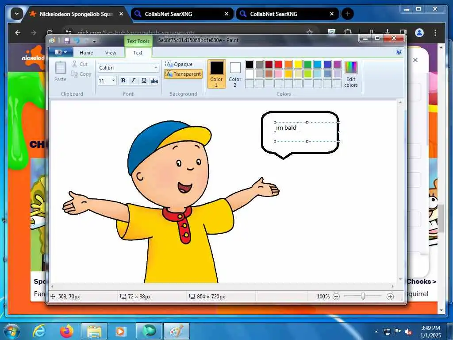Open Windows Media Player from taskbar
453x340 pixels.
click(120, 331)
